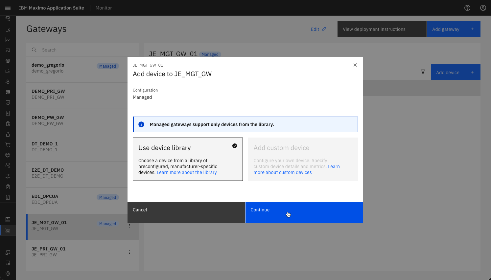Image resolution: width=491 pixels, height=280 pixels.
Task: Click Monitor in the header
Action: (104, 8)
